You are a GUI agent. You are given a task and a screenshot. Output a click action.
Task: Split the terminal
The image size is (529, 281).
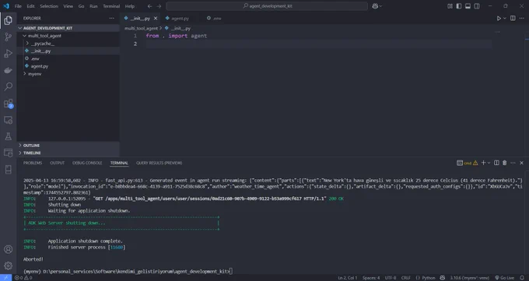tap(496, 163)
